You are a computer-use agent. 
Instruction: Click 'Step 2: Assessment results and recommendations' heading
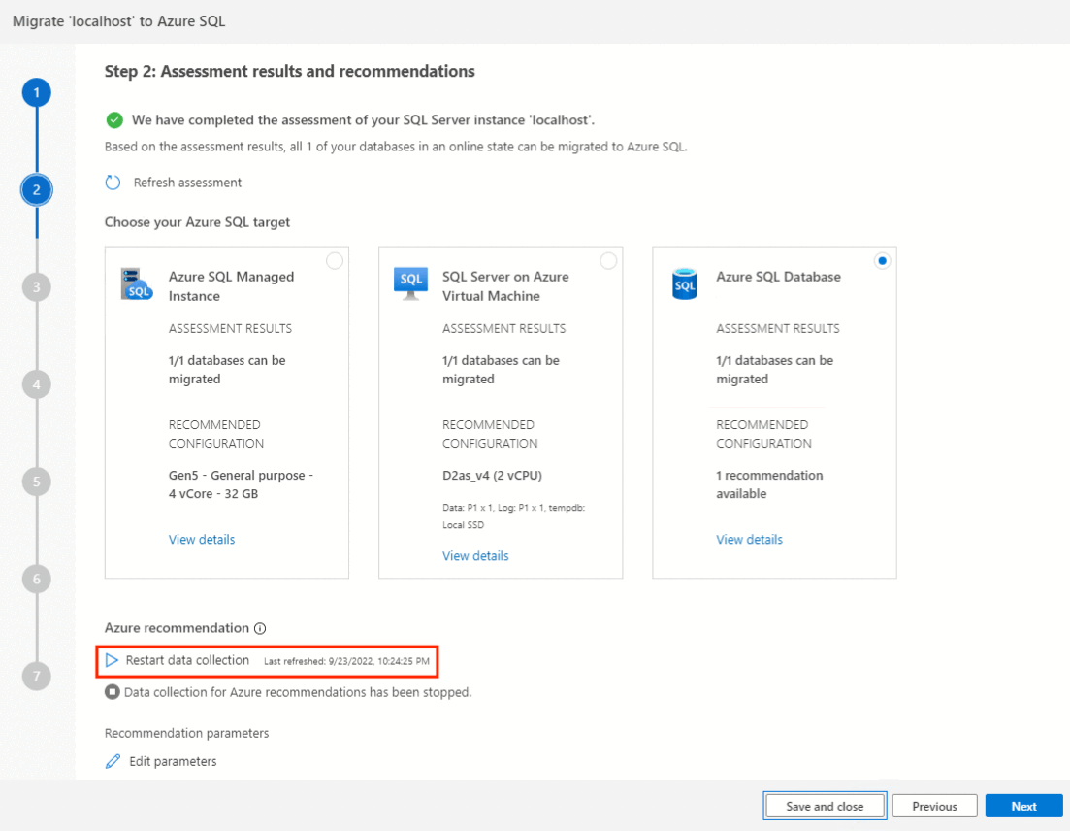tap(289, 72)
